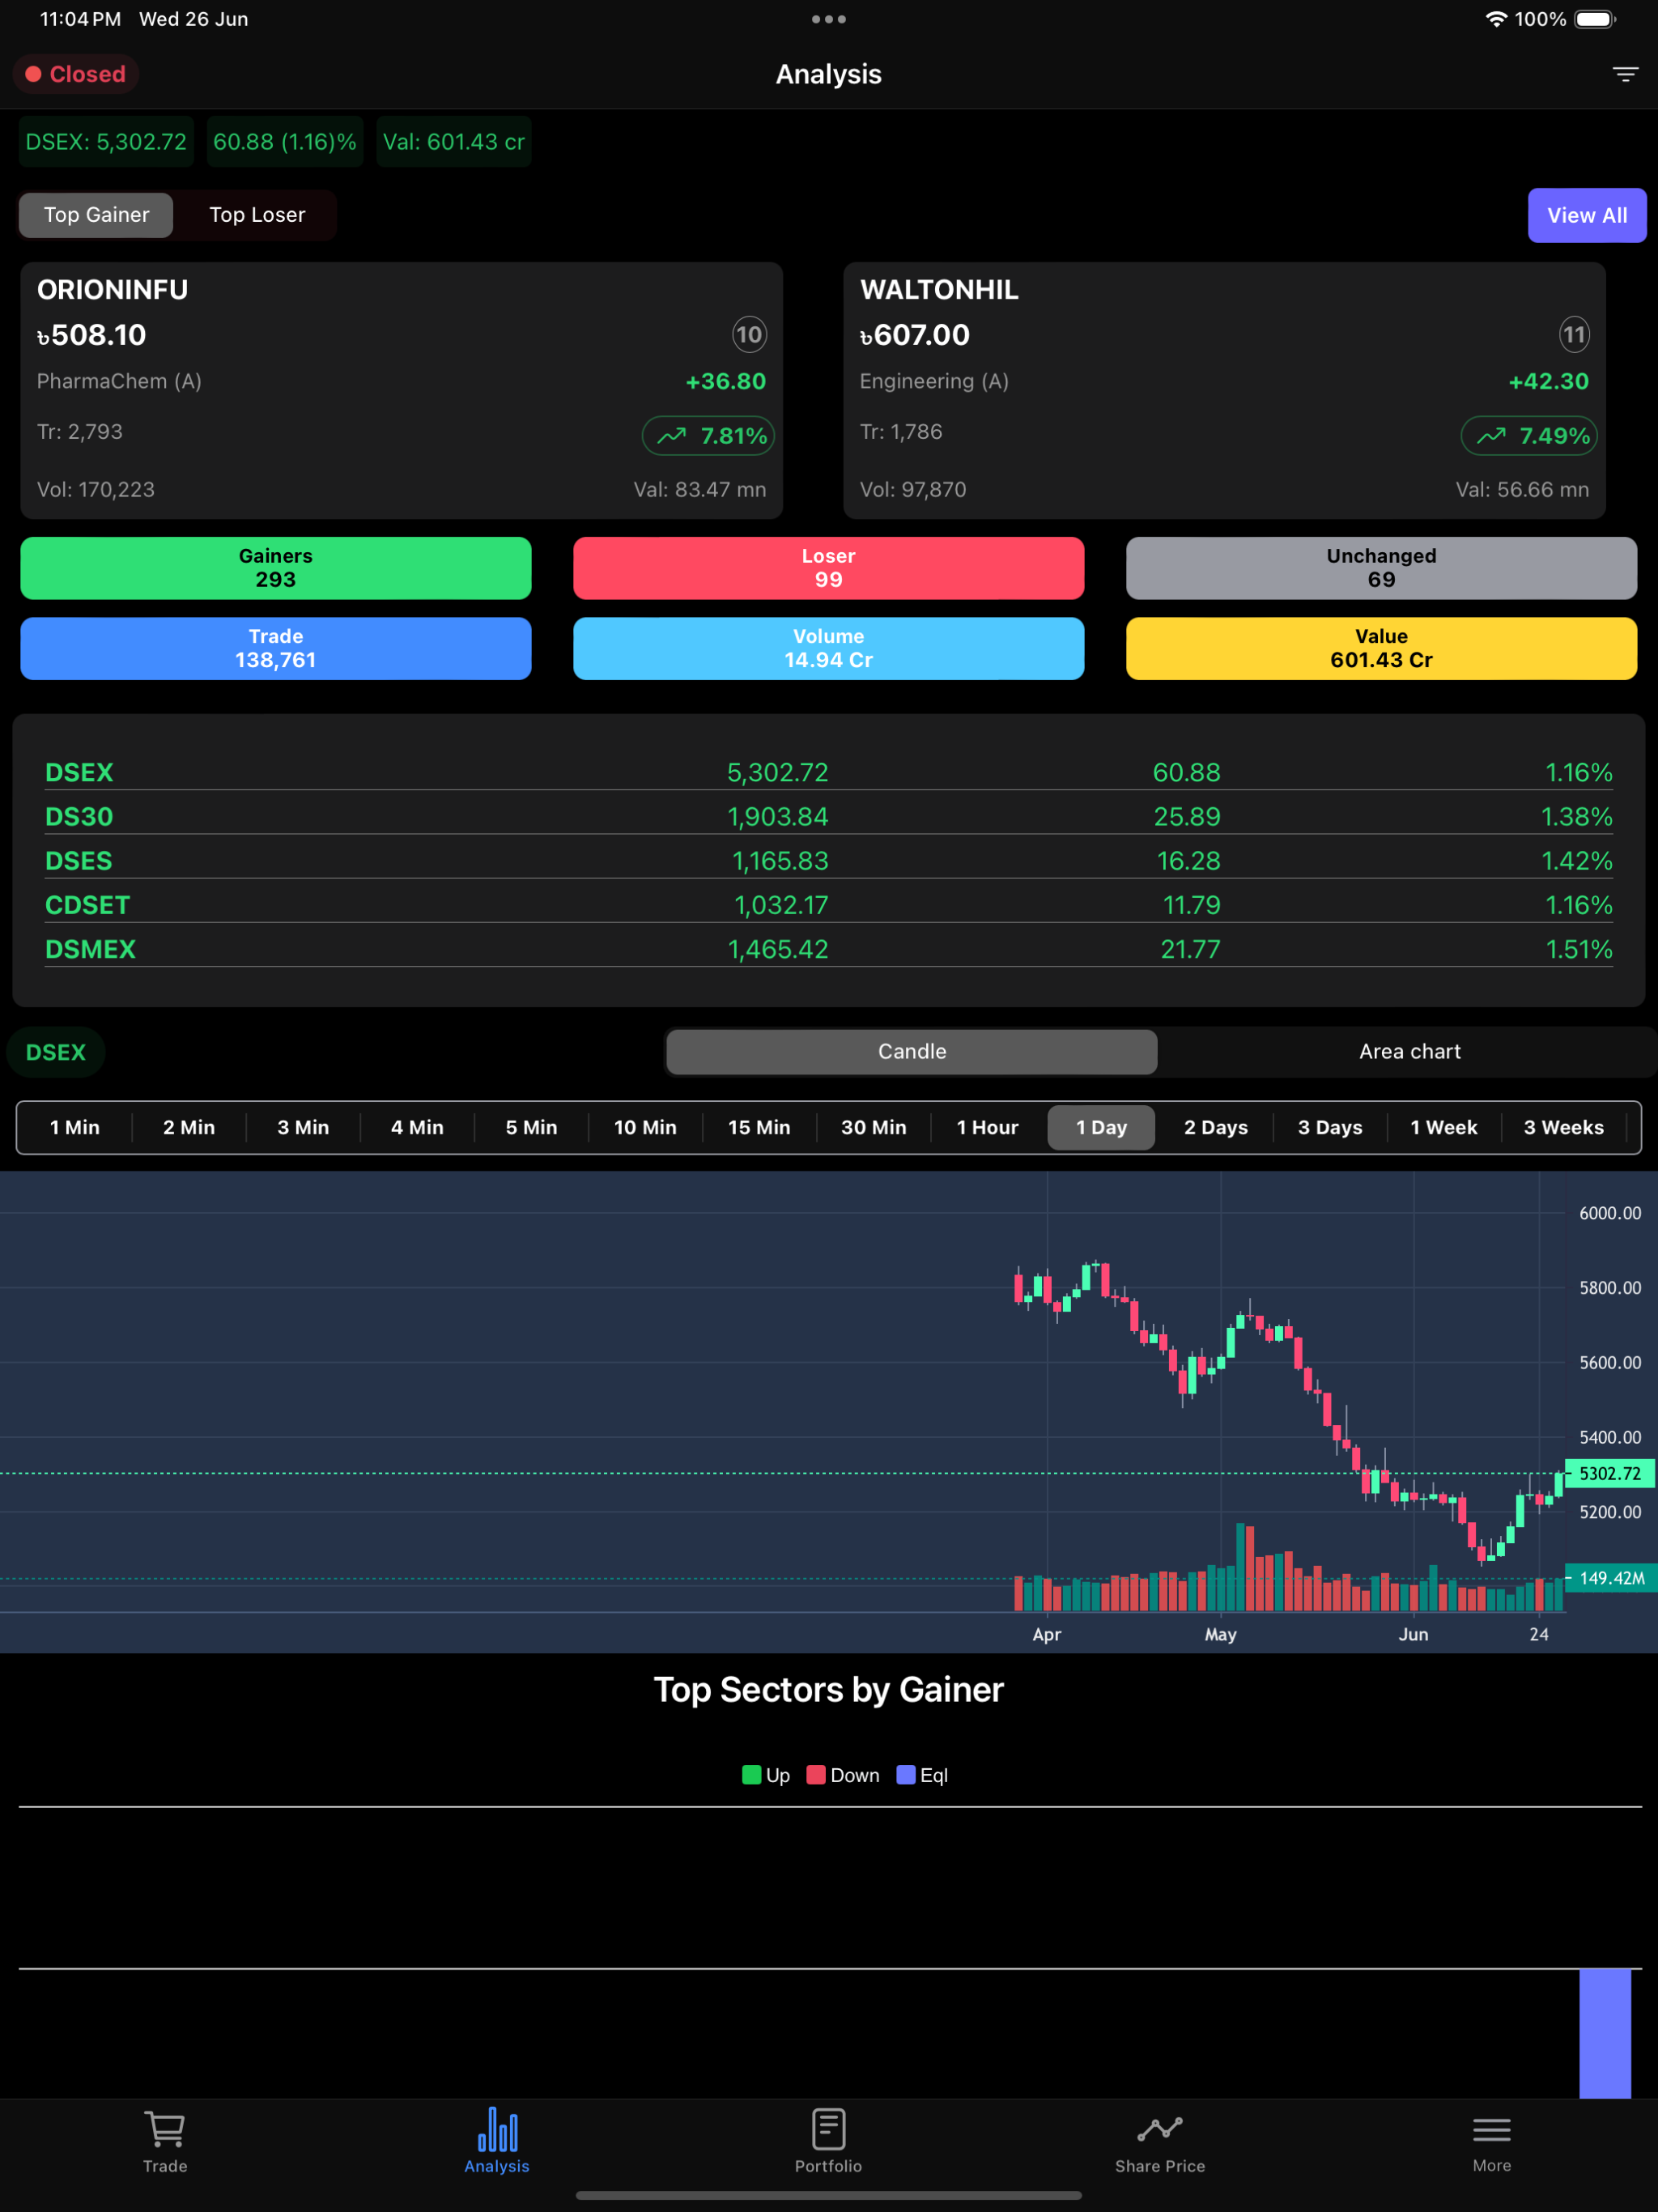Screen dimensions: 1658x2212
Task: Open the ORIONINFU stock card
Action: click(x=401, y=390)
